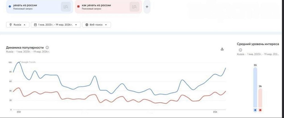Edit the "как уехать из россии" search term

[x=96, y=5]
